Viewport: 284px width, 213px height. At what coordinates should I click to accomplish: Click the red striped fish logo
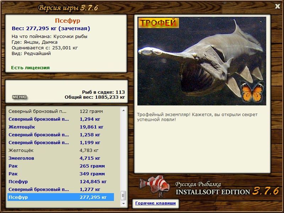pyautogui.click(x=154, y=186)
